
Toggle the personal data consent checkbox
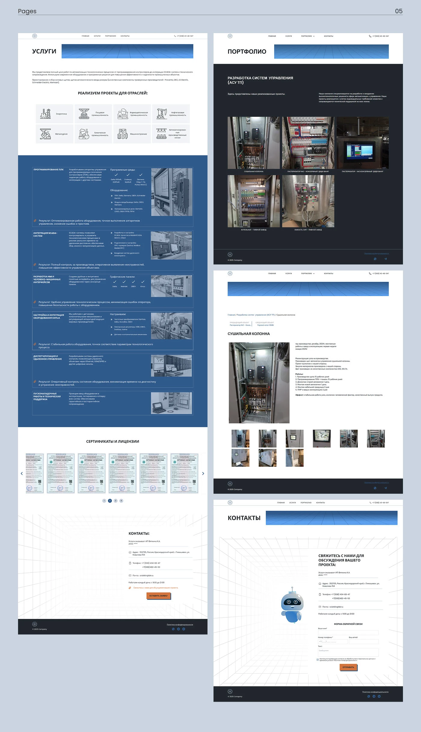click(x=318, y=659)
